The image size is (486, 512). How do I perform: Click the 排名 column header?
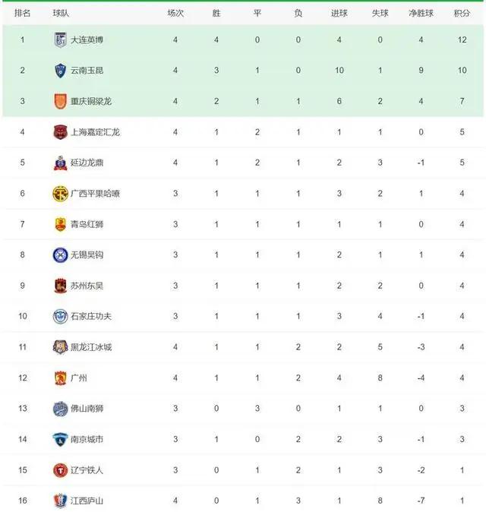22,14
